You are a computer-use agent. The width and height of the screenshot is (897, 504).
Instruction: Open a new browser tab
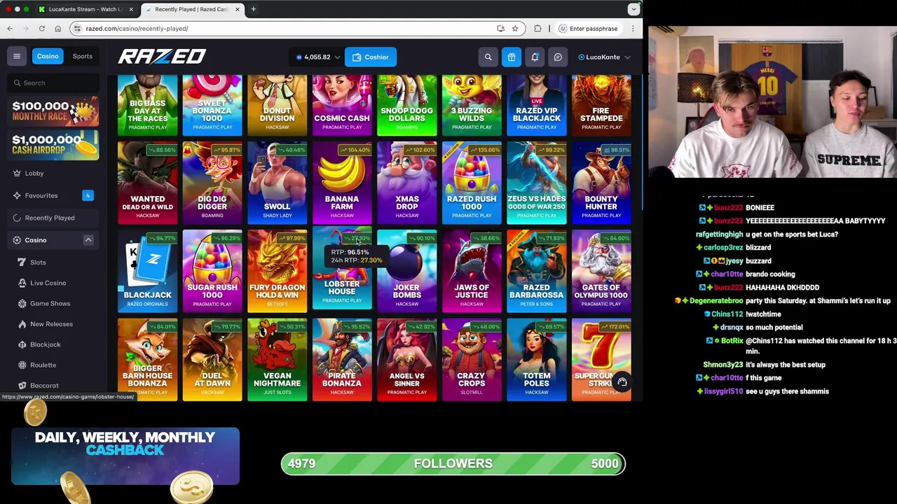click(x=253, y=9)
